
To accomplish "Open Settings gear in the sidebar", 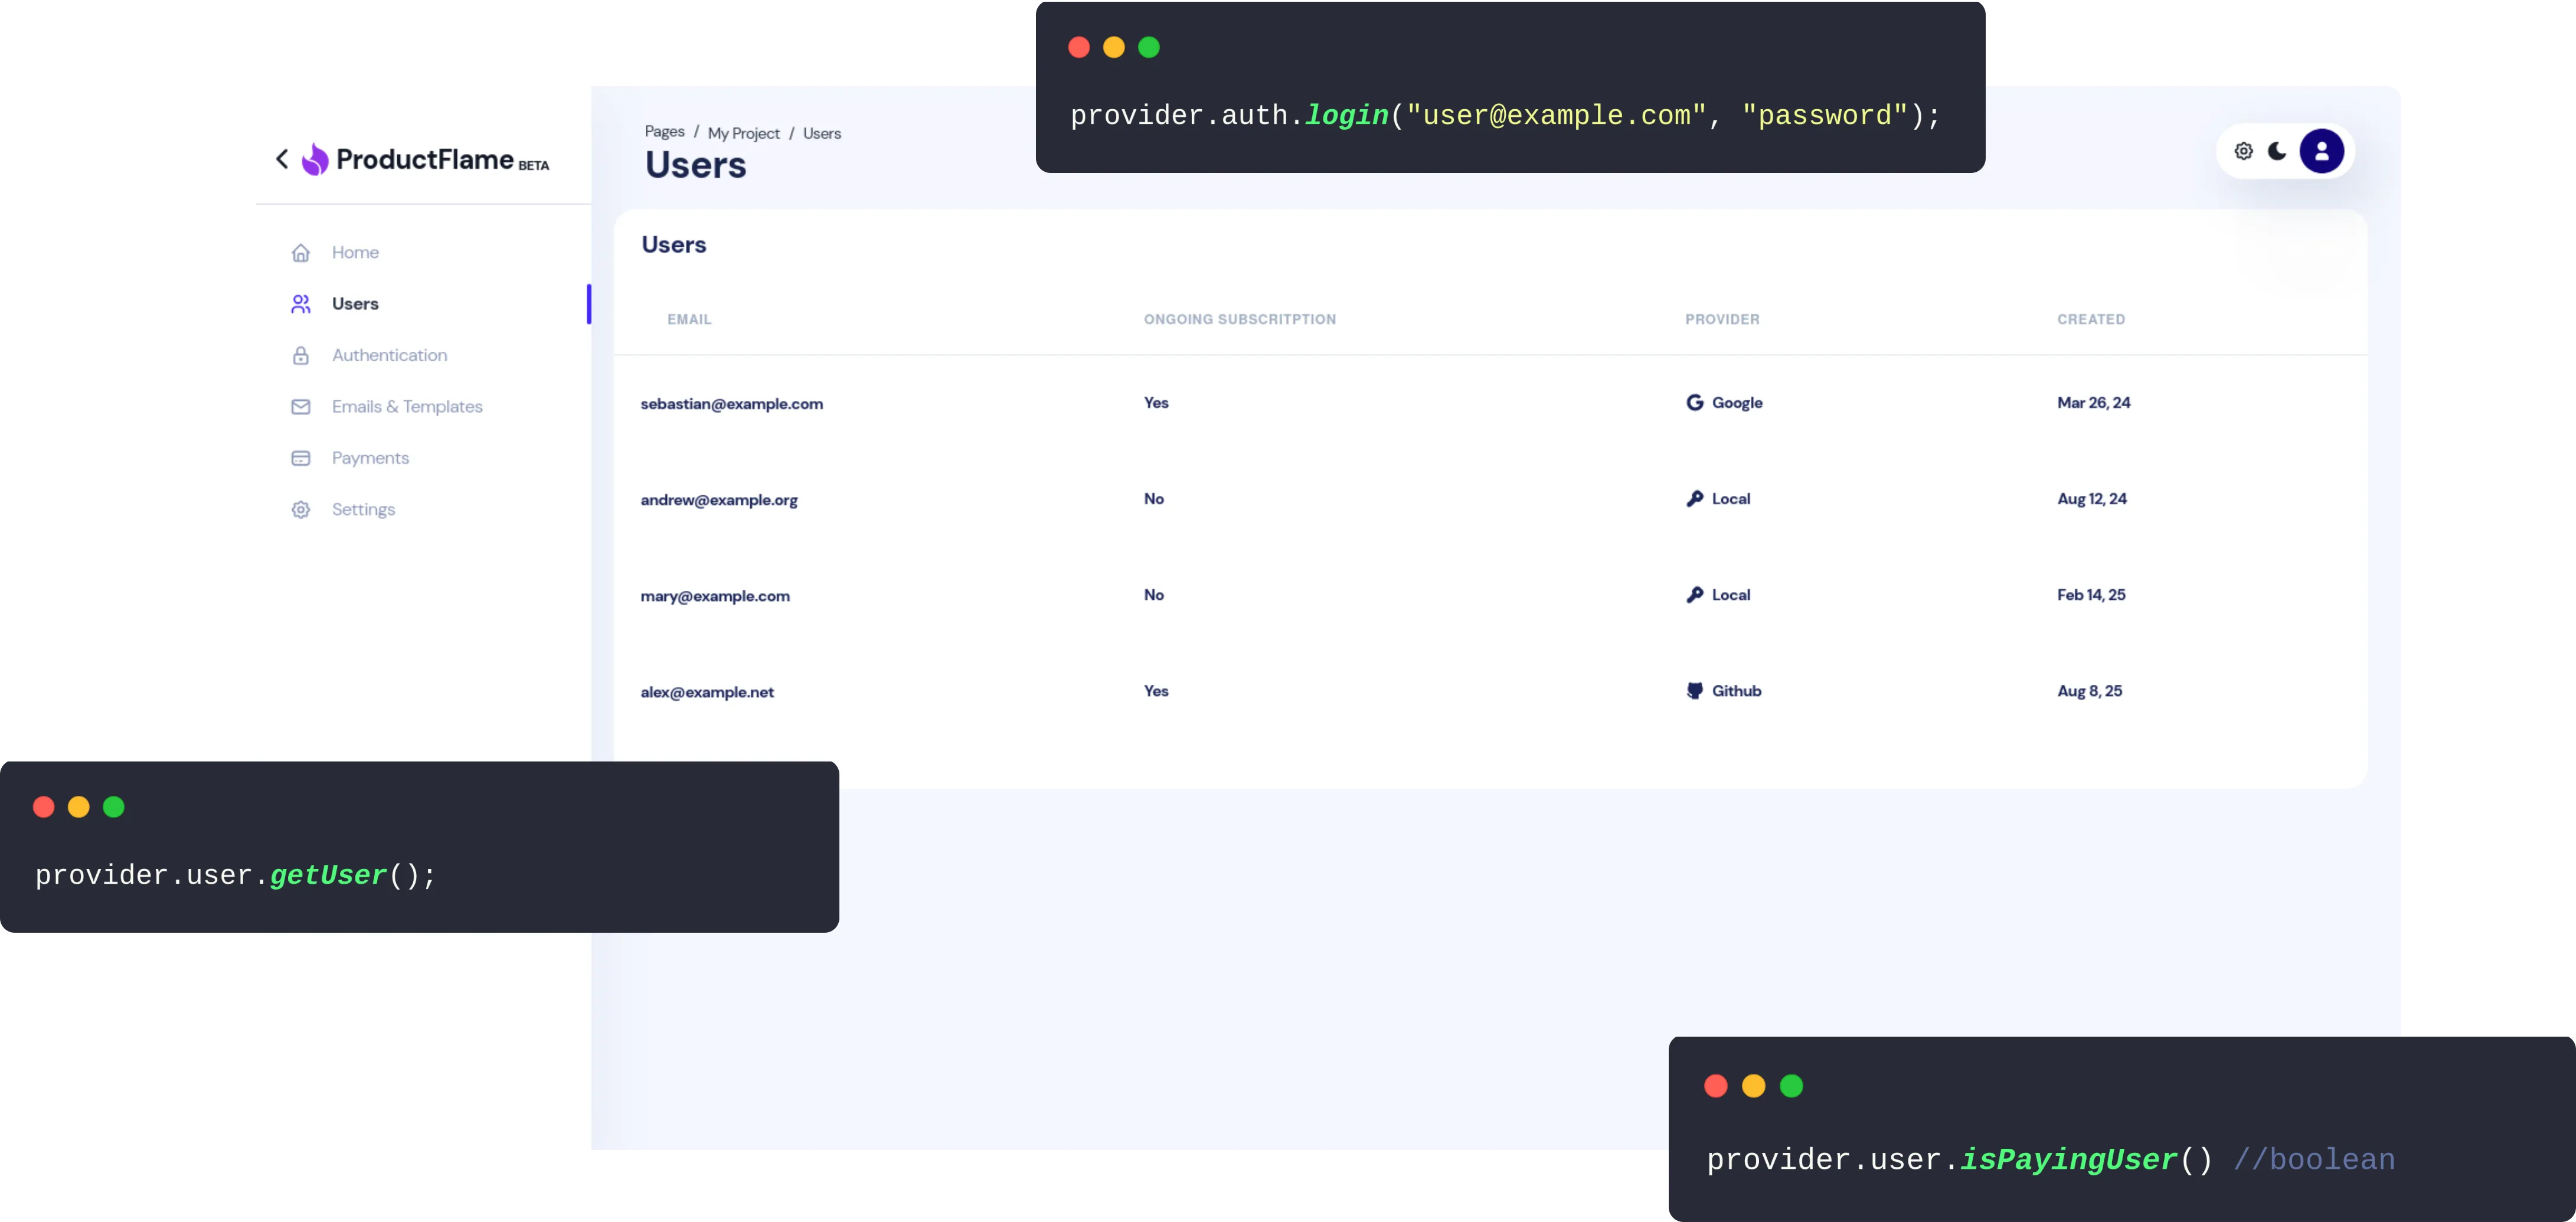I will 300,510.
